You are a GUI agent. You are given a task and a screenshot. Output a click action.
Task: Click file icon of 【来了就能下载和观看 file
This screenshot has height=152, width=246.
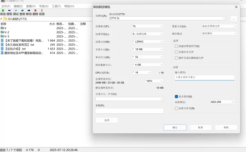point(2,41)
